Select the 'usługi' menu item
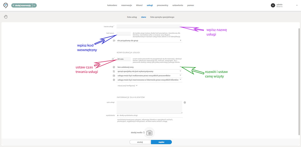The width and height of the screenshot is (301, 147). click(150, 5)
